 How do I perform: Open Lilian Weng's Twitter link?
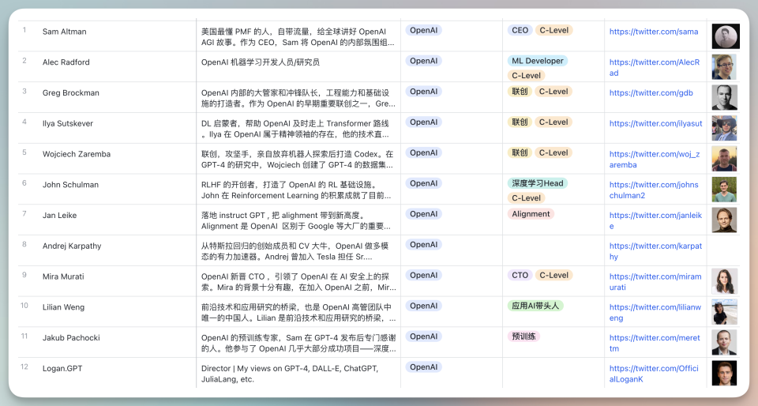(x=655, y=312)
